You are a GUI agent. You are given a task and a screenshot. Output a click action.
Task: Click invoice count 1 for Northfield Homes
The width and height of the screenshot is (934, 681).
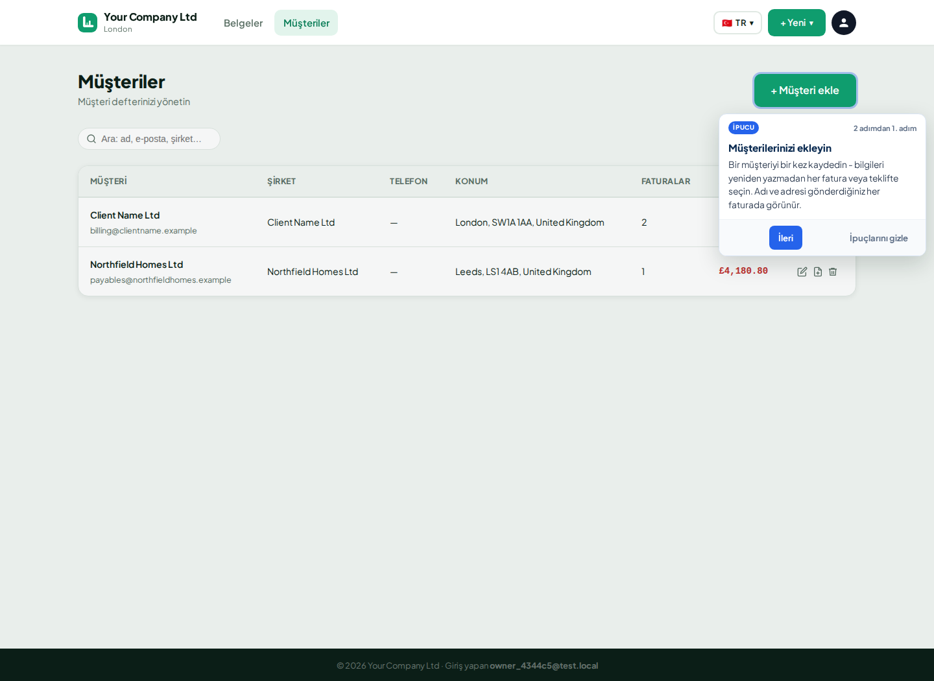(x=643, y=272)
